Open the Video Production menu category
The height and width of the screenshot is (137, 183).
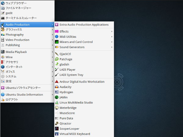click(27, 40)
